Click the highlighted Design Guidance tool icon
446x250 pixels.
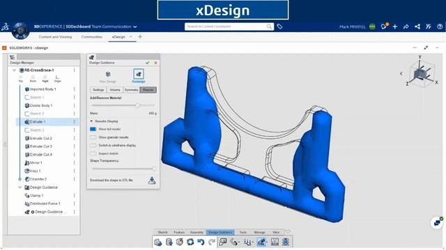point(261,242)
